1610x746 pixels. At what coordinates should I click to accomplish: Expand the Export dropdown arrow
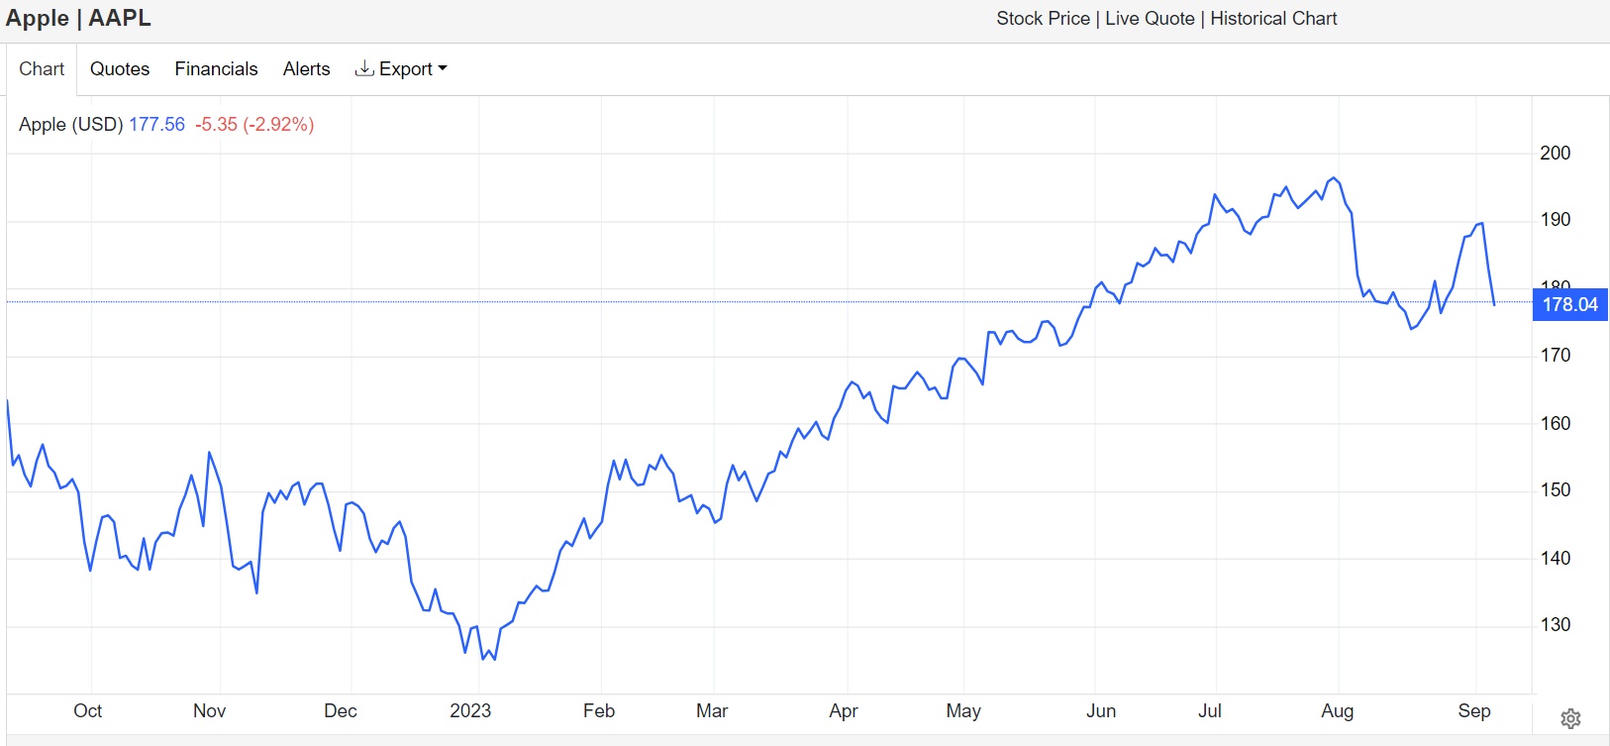443,68
